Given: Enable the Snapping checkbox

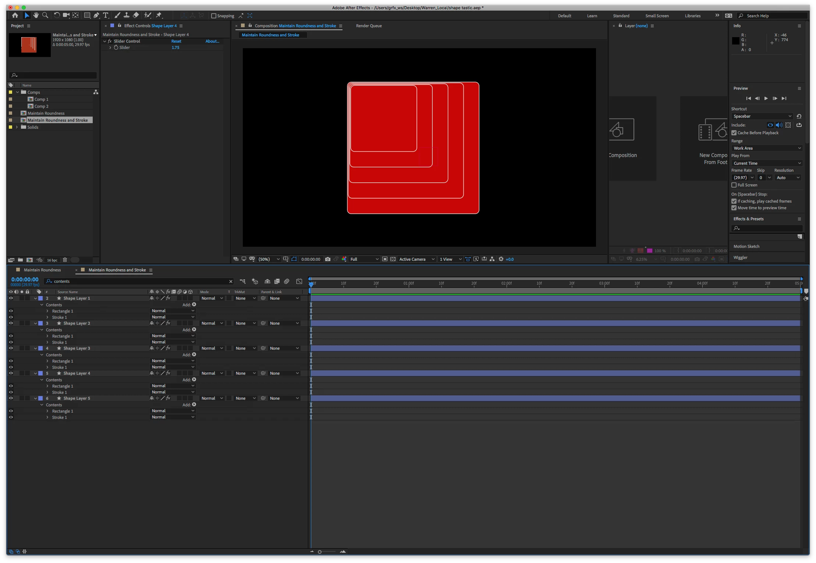Looking at the screenshot, I should pos(214,16).
